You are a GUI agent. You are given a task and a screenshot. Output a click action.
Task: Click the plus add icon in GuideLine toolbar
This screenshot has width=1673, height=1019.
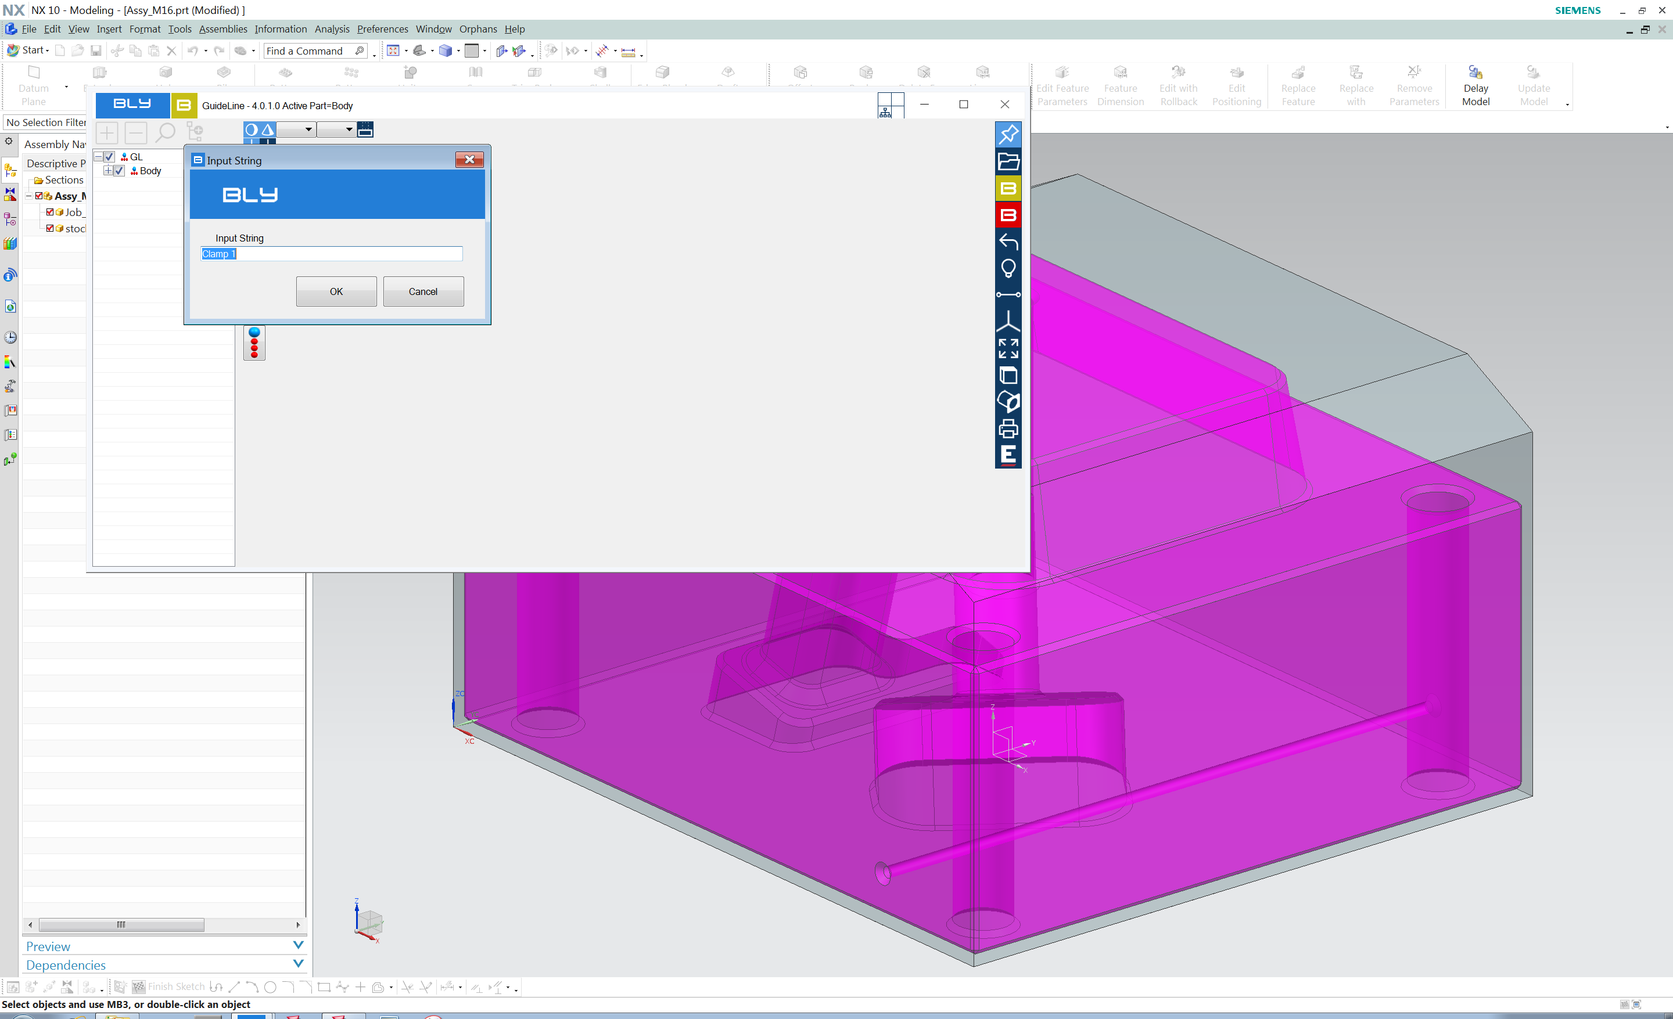107,132
